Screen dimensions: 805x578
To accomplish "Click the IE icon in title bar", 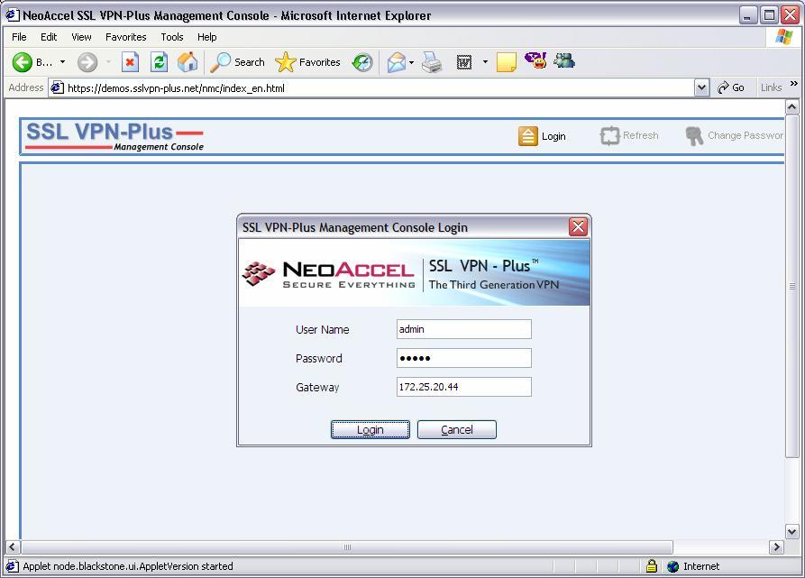I will coord(13,15).
